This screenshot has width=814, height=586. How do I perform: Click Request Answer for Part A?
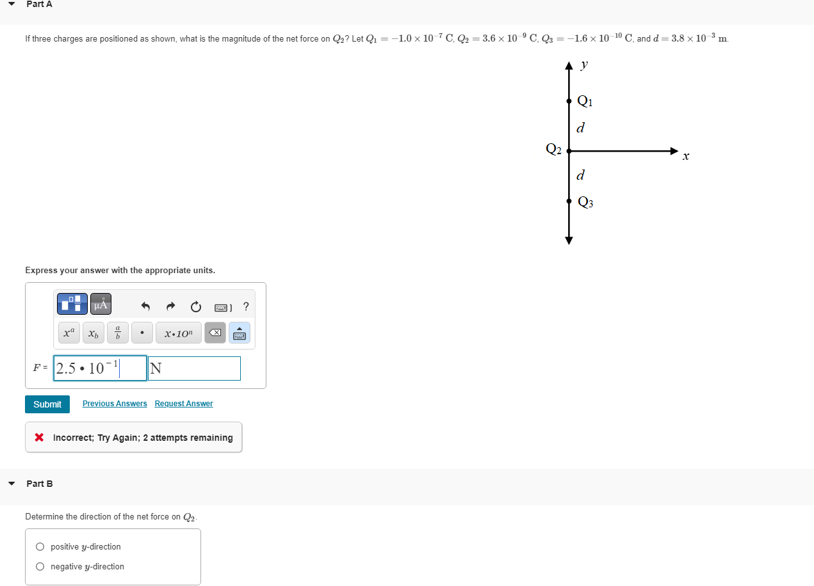coord(183,404)
